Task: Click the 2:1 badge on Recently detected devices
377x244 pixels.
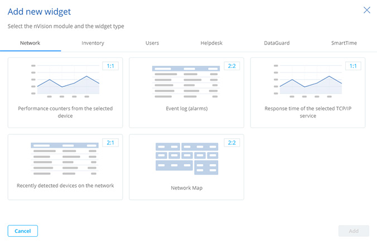Action: pos(110,143)
